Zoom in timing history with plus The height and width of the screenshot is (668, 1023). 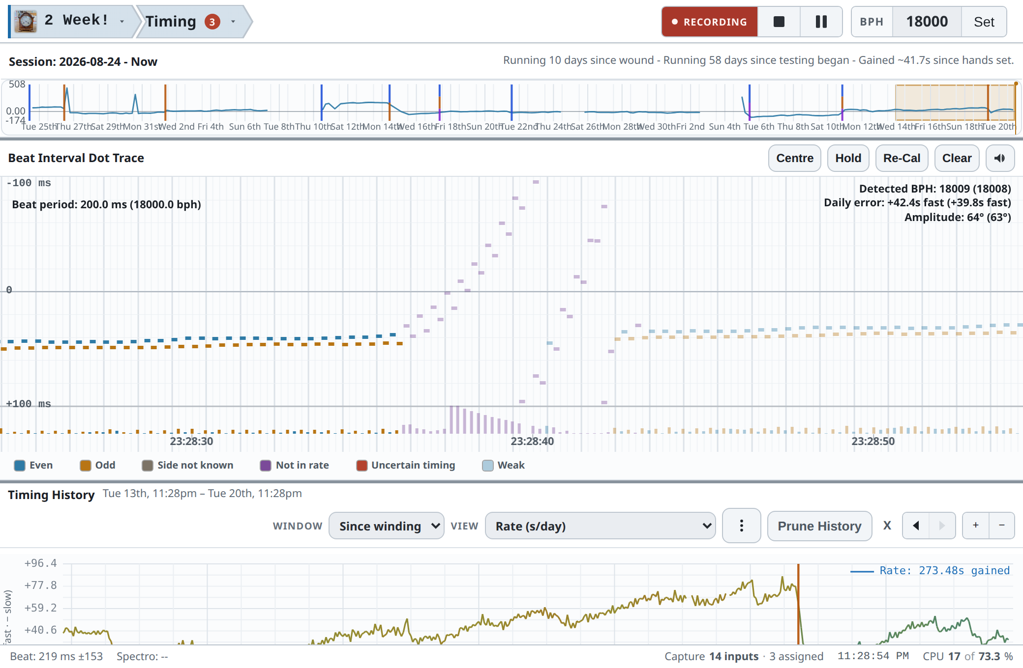tap(976, 526)
